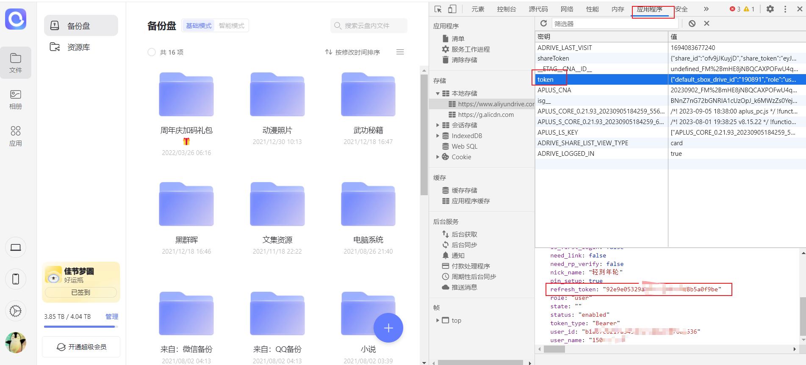Open the 文件 sidebar section
806x365 pixels.
(16, 63)
